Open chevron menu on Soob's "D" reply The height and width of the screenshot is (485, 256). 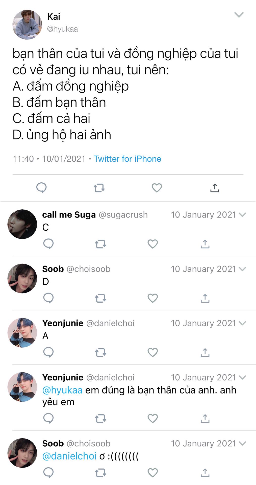pyautogui.click(x=242, y=269)
